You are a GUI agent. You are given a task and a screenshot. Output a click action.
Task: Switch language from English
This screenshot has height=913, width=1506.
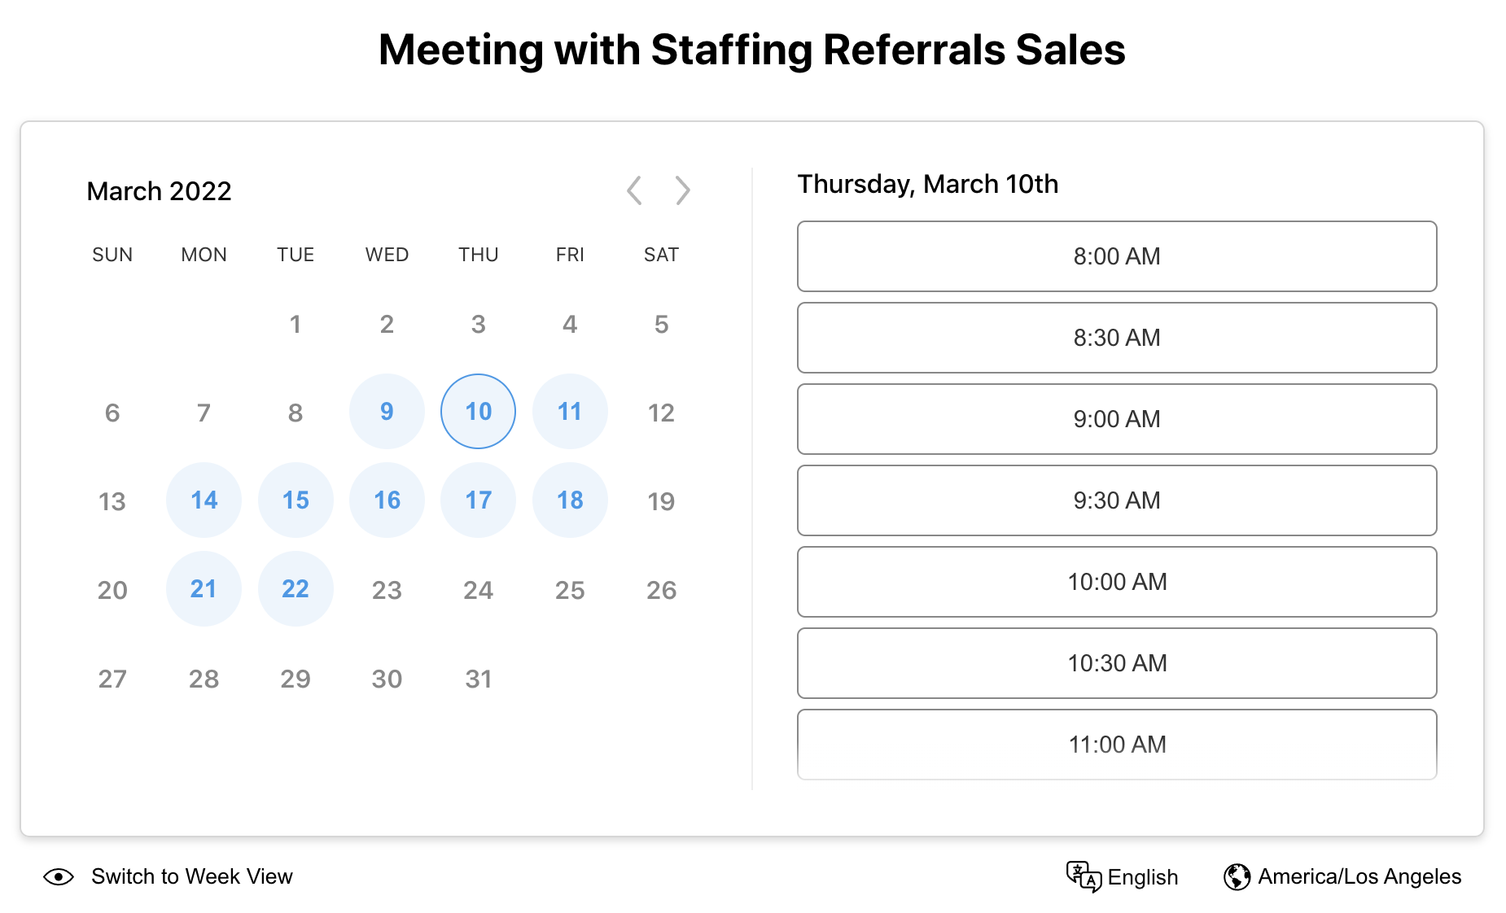[x=1143, y=877]
